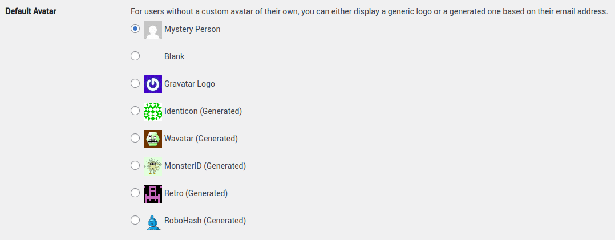This screenshot has height=240, width=615.
Task: Select the Identicon radio button
Action: point(135,111)
